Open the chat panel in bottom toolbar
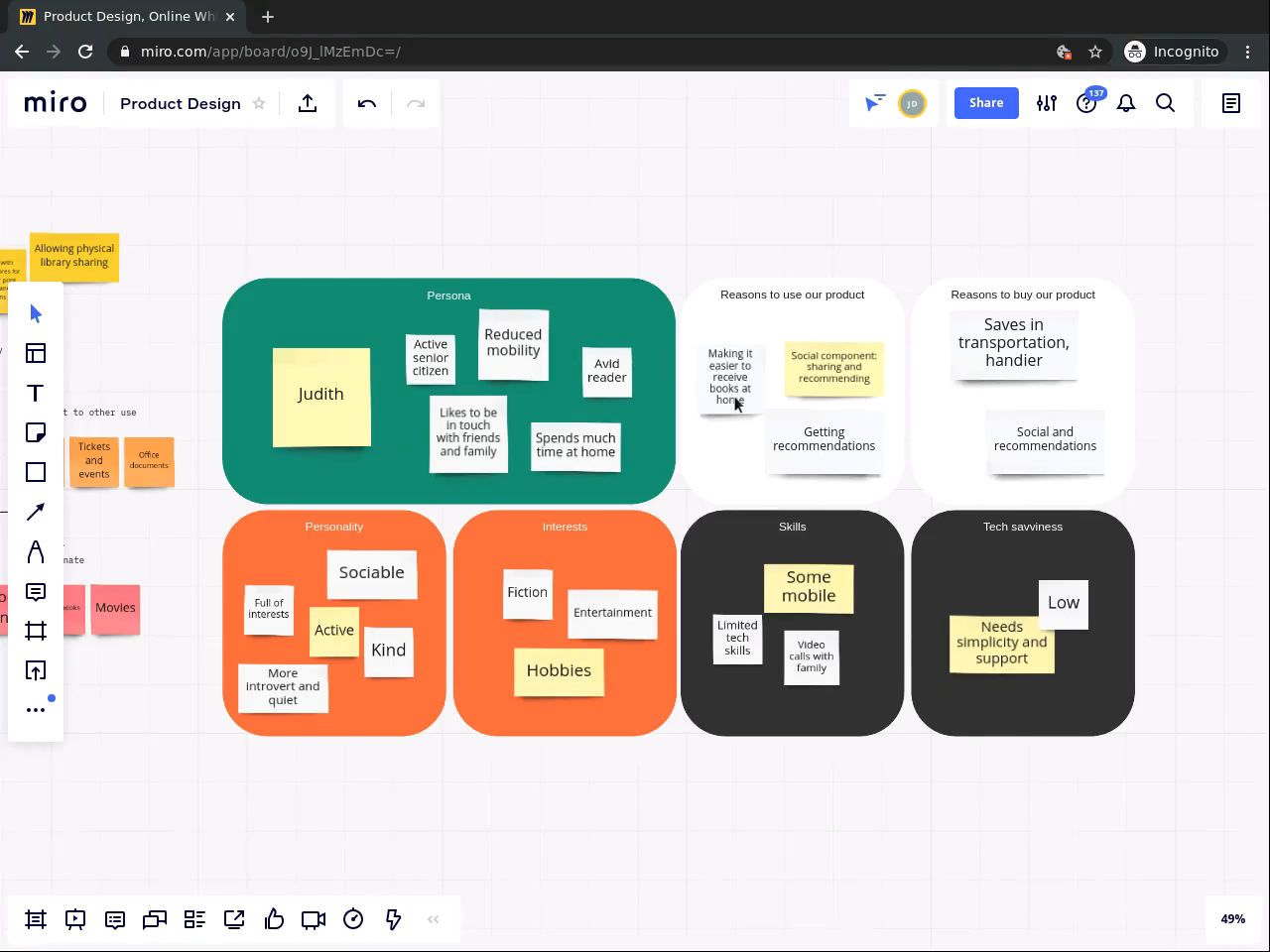This screenshot has height=952, width=1270. point(155,919)
